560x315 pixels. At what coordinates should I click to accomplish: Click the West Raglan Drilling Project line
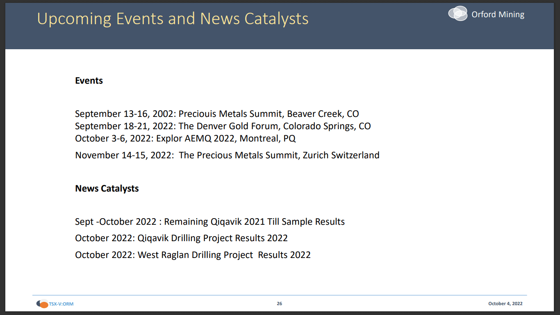tap(193, 255)
